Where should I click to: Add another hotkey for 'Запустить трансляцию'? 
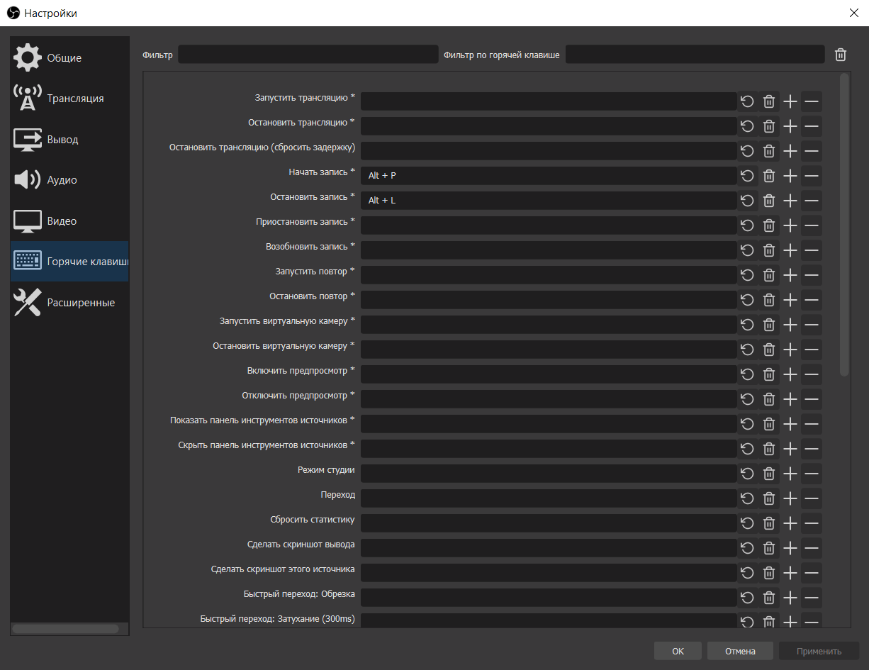tap(790, 101)
